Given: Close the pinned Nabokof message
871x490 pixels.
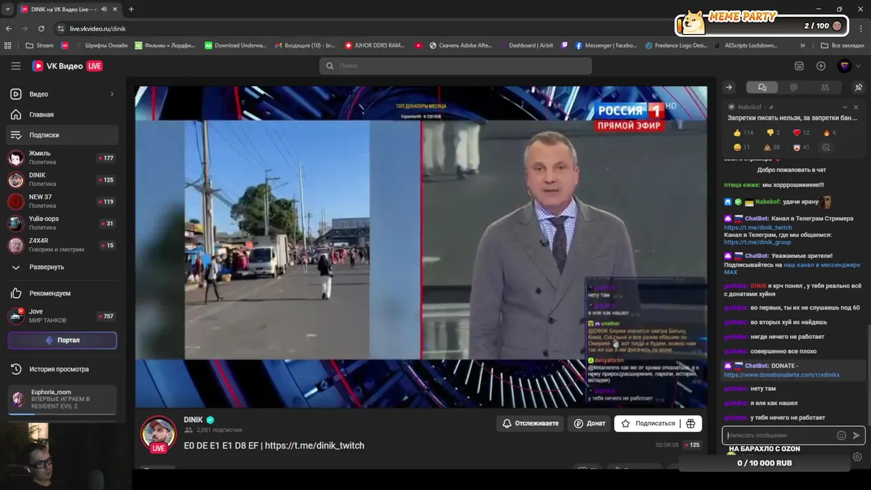Looking at the screenshot, I should pos(856,107).
